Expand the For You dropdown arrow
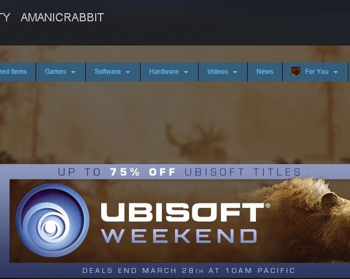This screenshot has width=350, height=279. point(335,72)
